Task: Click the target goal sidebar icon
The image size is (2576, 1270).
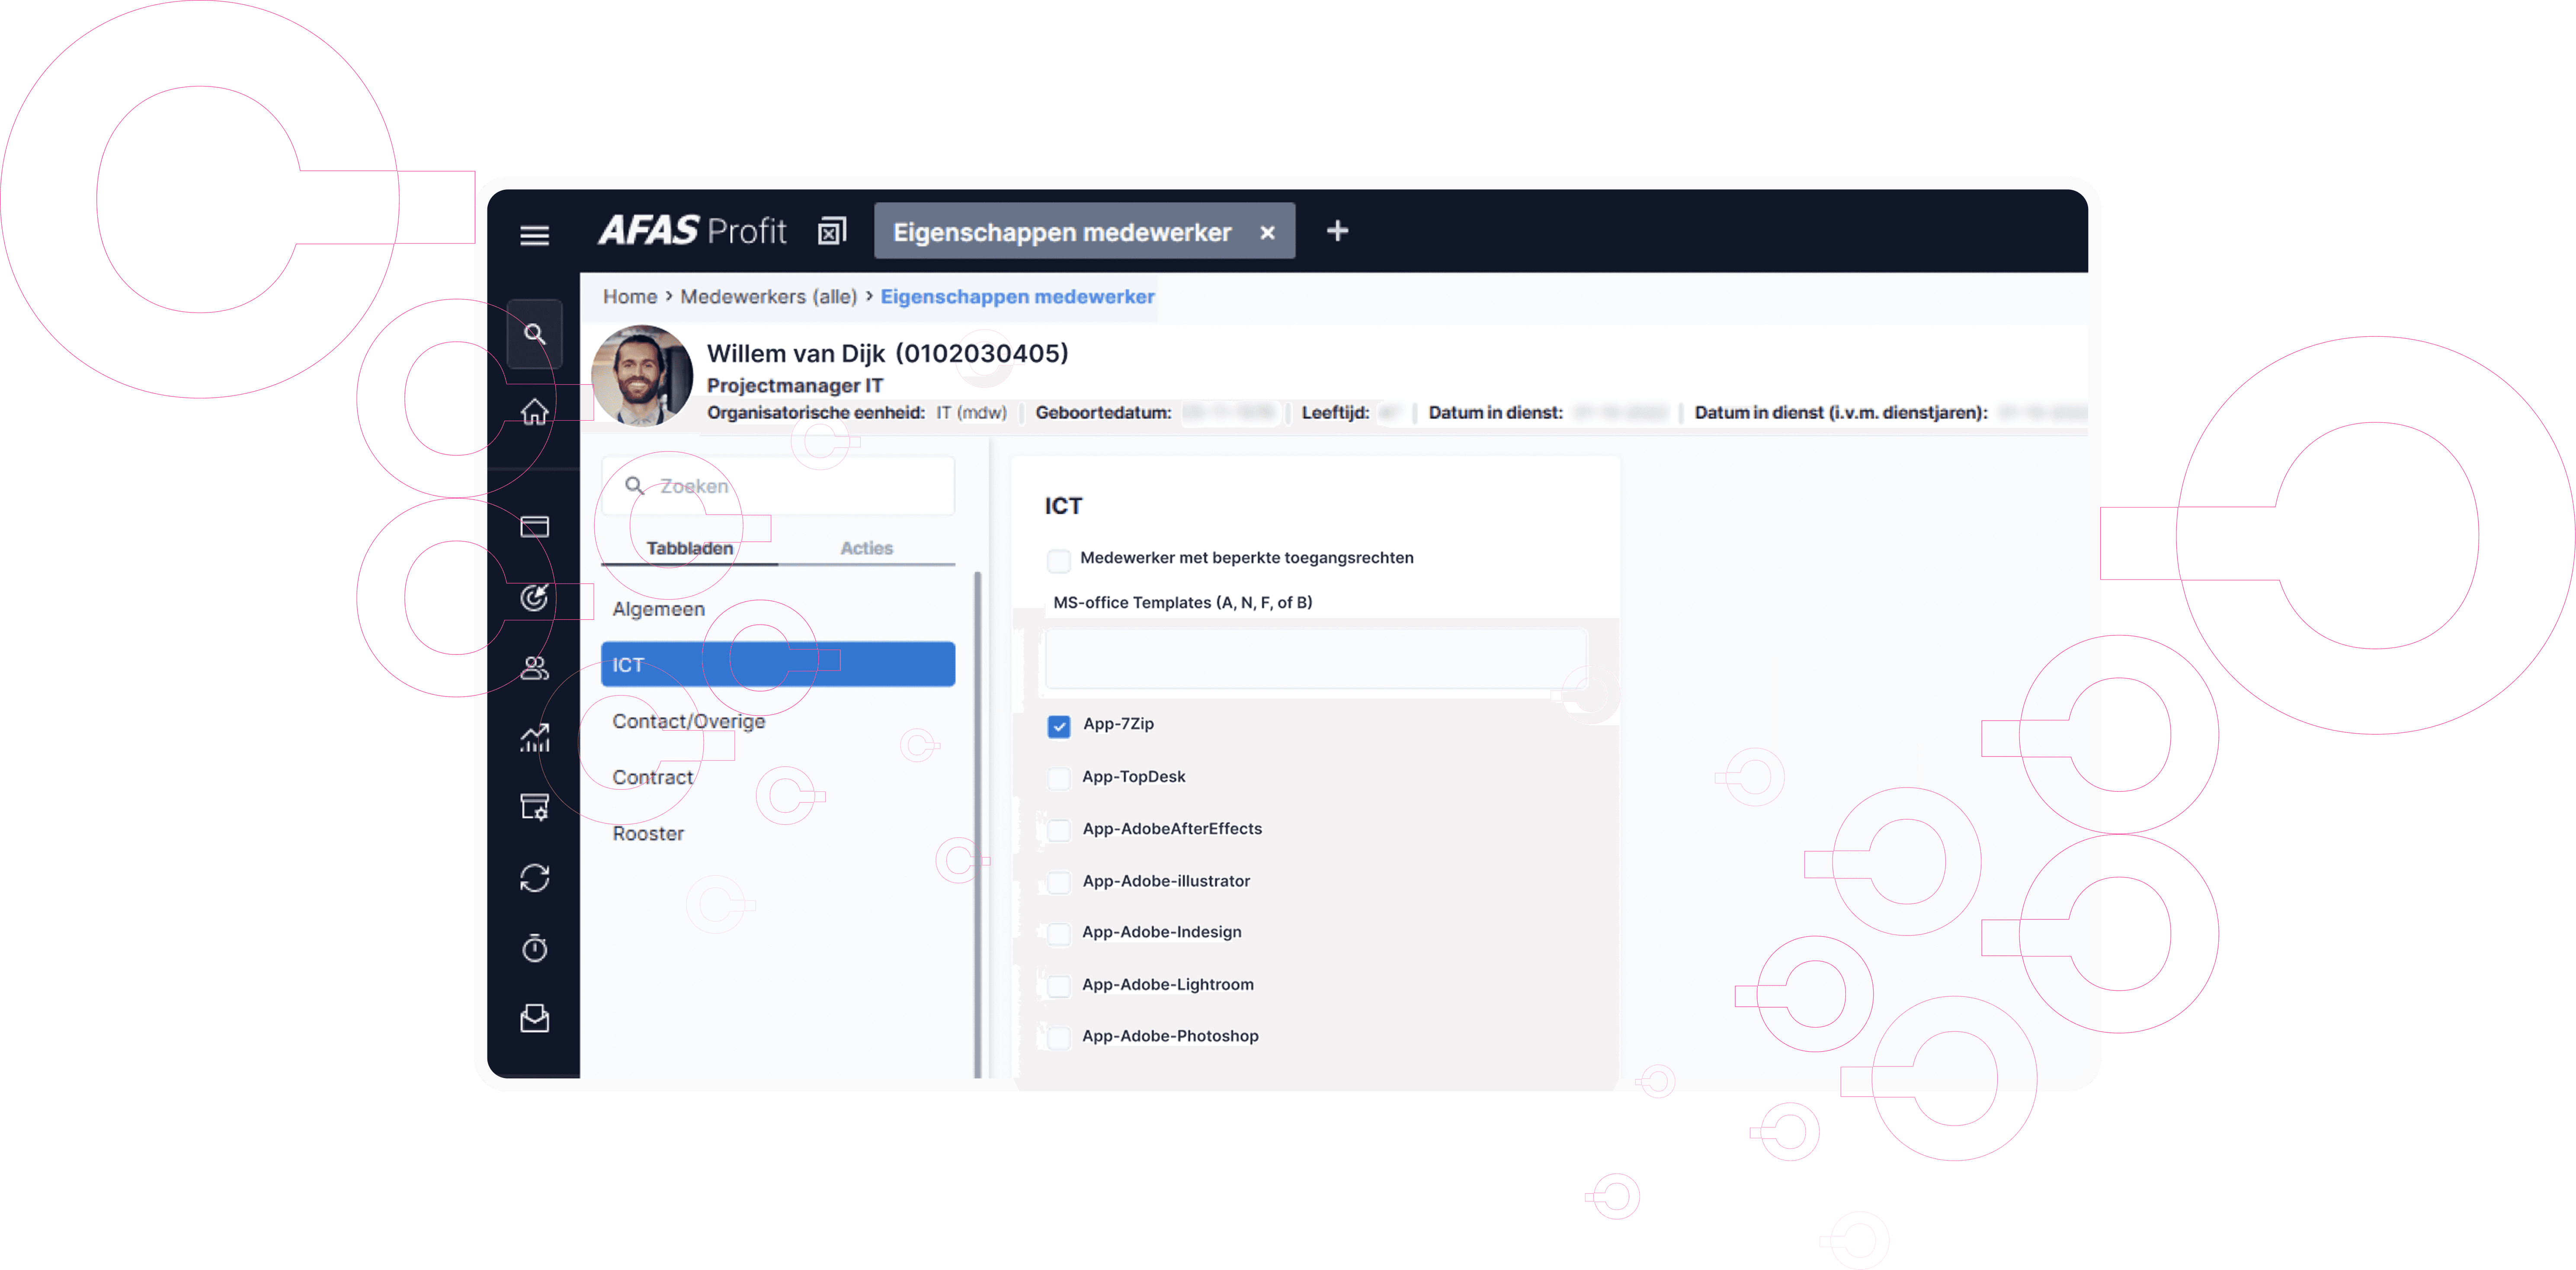Action: (x=534, y=597)
